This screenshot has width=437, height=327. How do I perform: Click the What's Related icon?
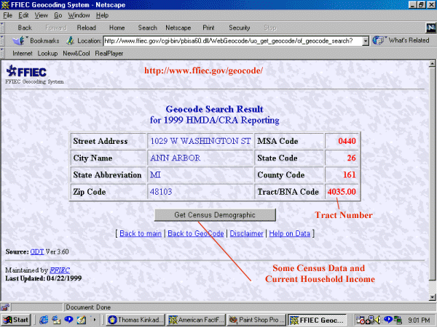point(379,41)
